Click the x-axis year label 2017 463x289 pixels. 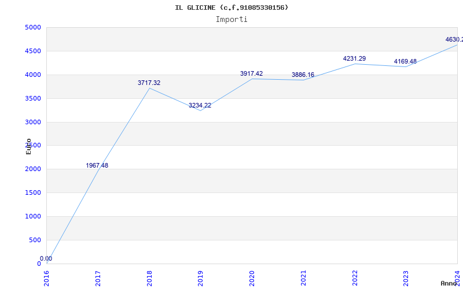coord(98,278)
